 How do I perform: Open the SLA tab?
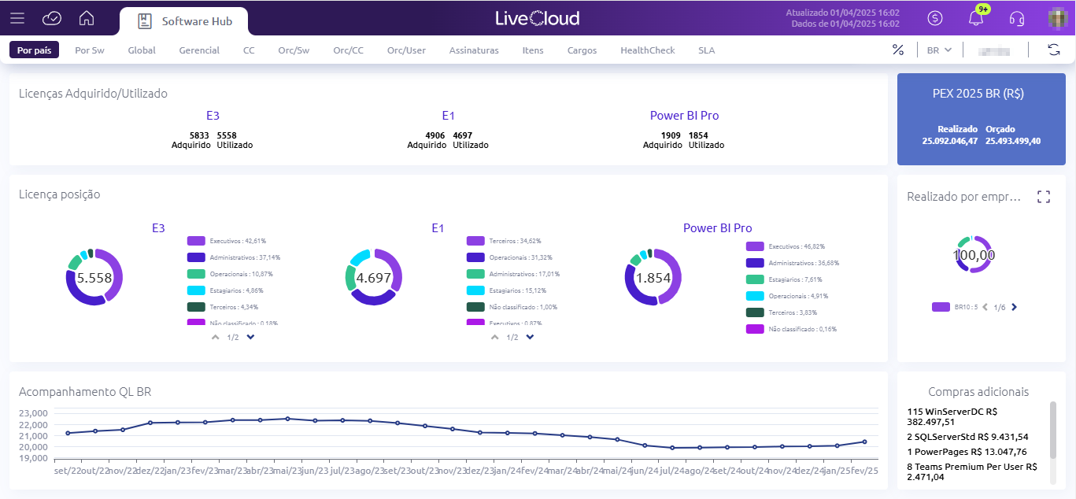706,50
